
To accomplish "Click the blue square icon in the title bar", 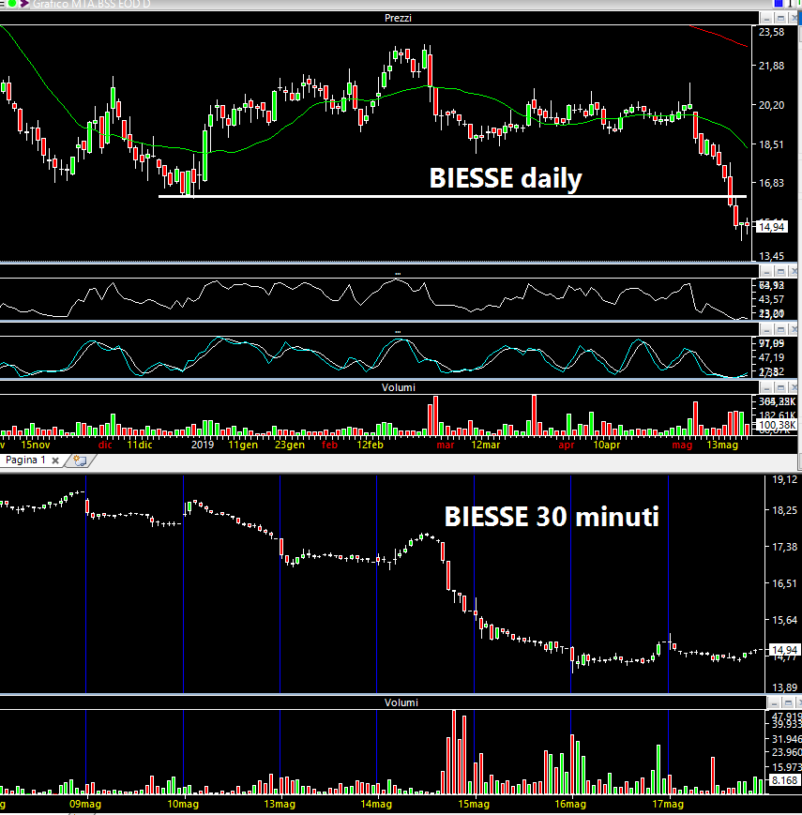I will [779, 3].
